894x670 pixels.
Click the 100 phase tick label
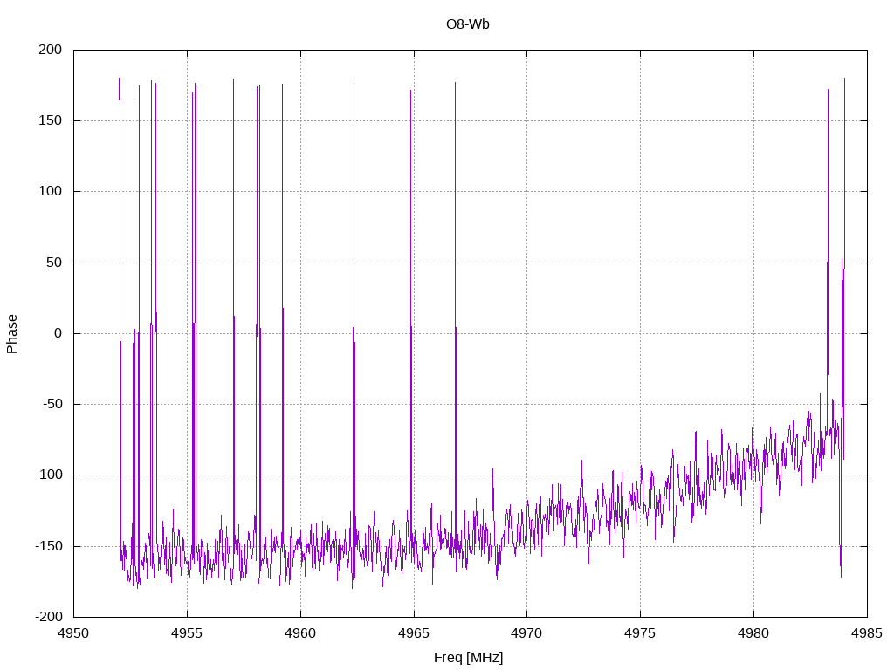click(x=50, y=191)
